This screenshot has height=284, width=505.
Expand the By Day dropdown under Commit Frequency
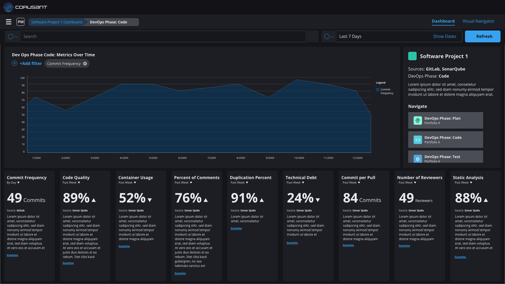(x=13, y=182)
